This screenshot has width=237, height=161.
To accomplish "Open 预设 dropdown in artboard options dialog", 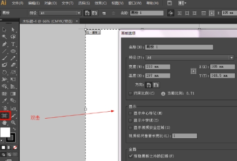I will (x=189, y=58).
